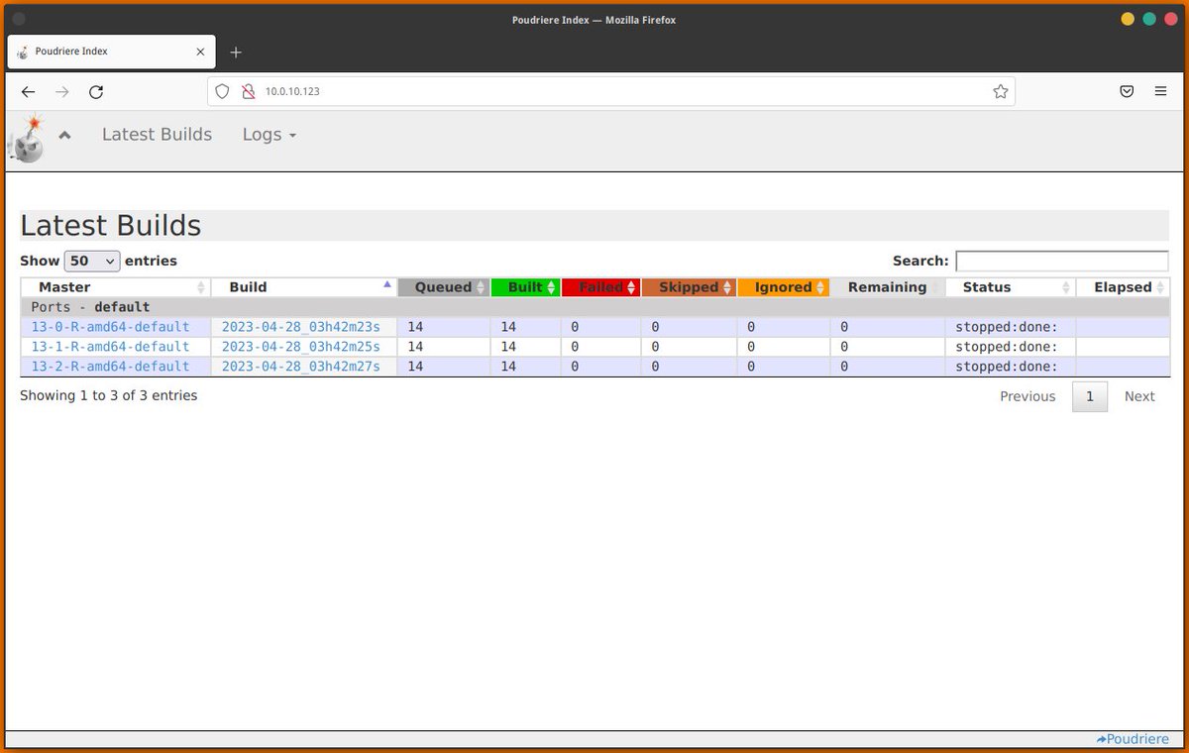
Task: Close the Firefox window with red button
Action: [x=1170, y=19]
